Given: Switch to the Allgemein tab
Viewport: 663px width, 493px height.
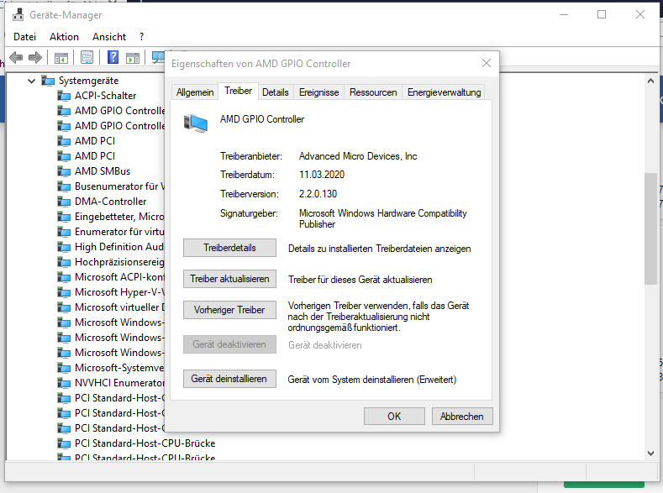Looking at the screenshot, I should (195, 92).
